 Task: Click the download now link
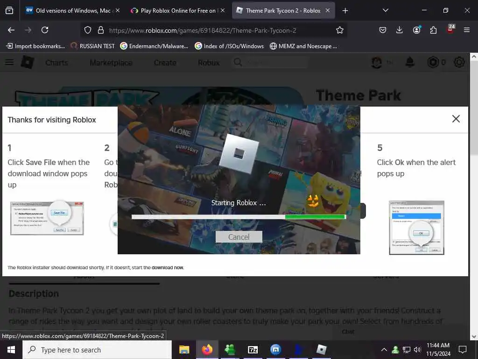168,268
